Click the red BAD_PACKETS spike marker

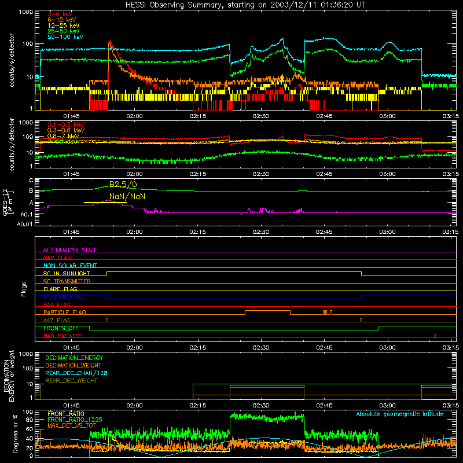(435, 336)
